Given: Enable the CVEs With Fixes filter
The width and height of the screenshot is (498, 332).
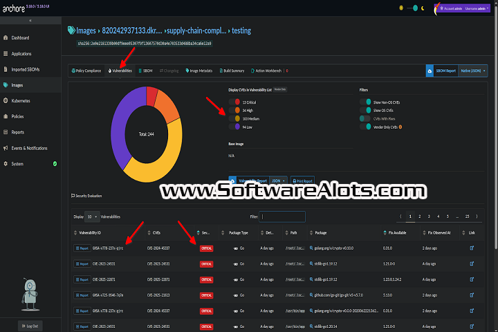Looking at the screenshot, I should 365,118.
